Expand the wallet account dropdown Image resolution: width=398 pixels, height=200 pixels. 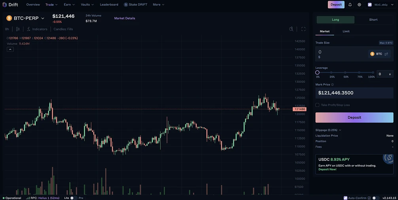point(392,5)
